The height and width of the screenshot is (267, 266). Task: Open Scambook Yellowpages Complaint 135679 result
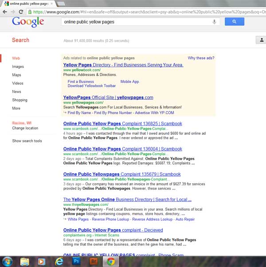122,174
